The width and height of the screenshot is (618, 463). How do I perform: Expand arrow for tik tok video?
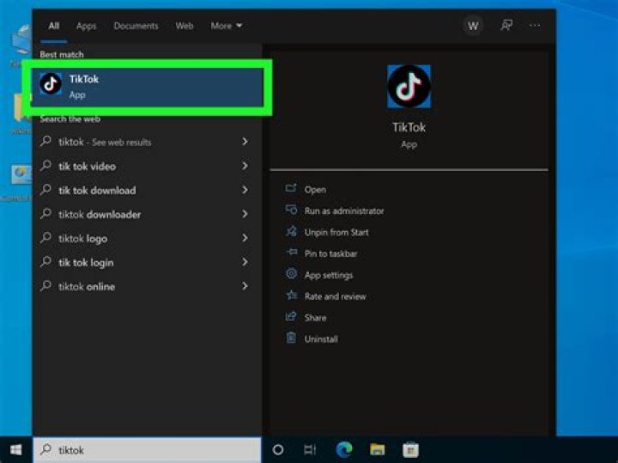[x=245, y=166]
